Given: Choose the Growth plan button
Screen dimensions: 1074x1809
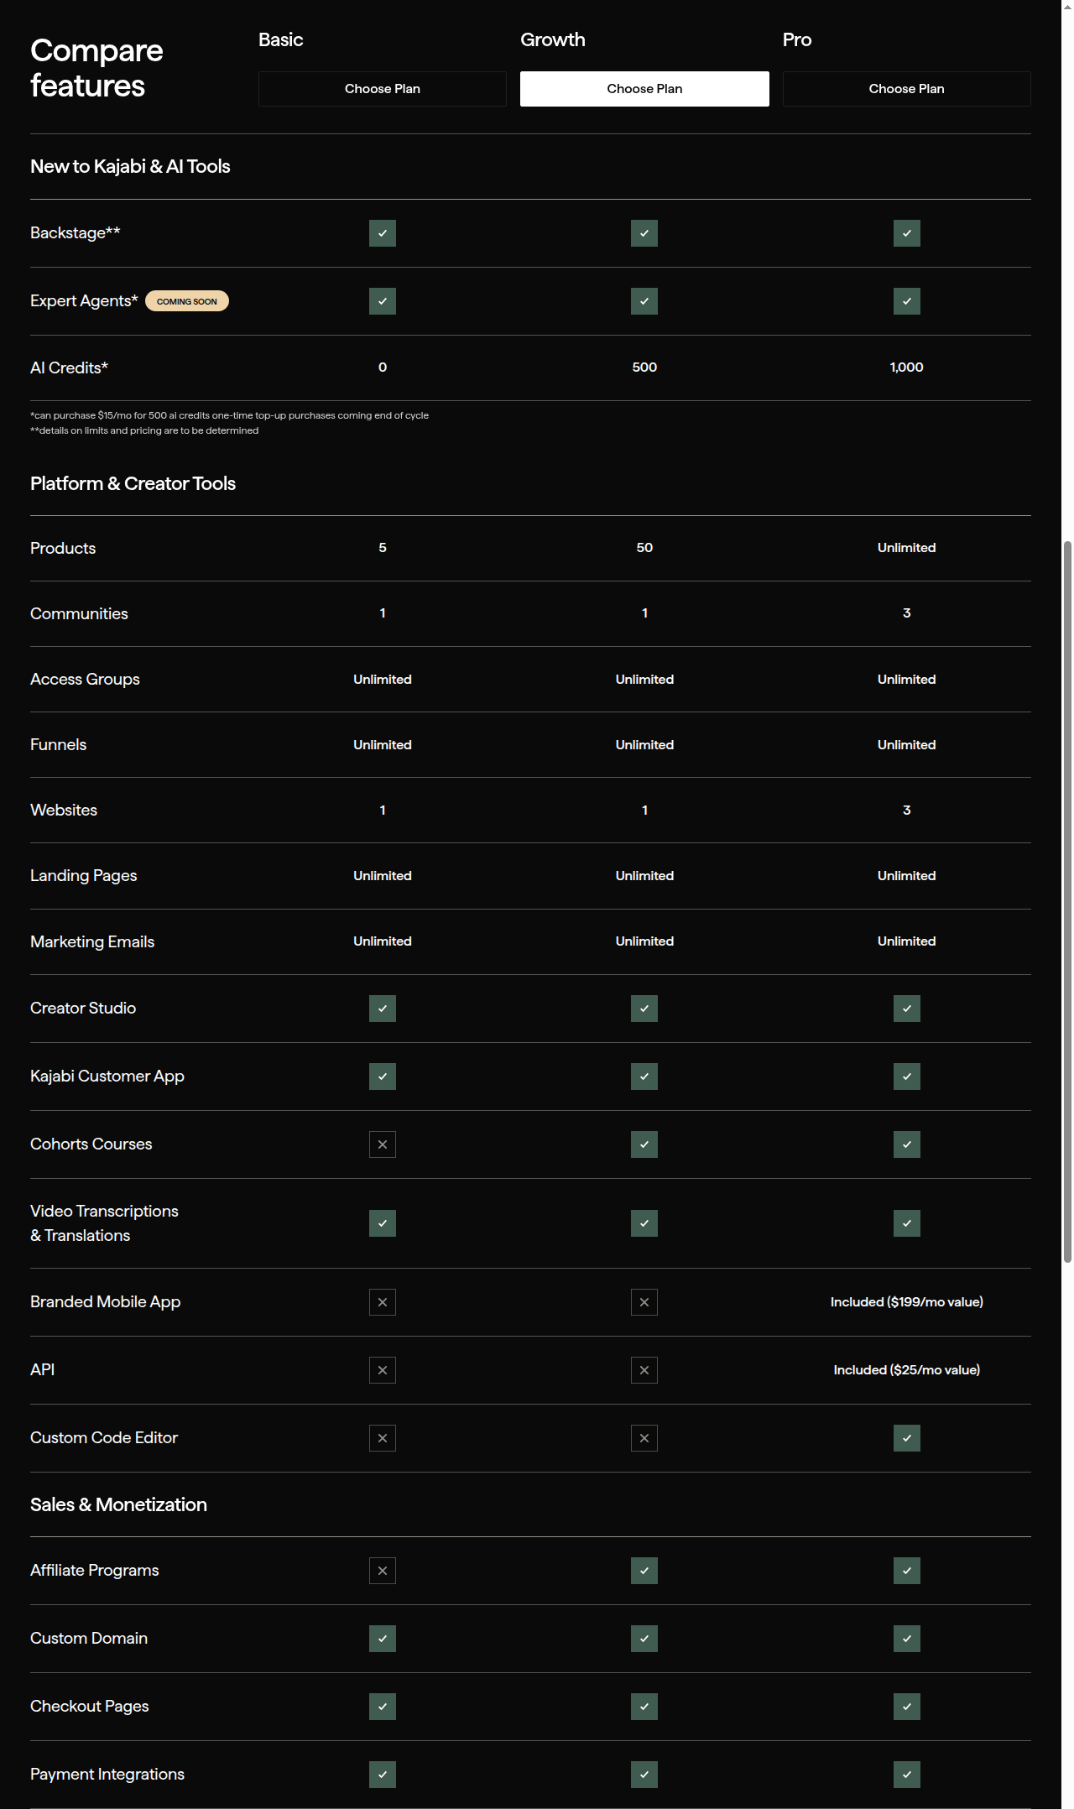Looking at the screenshot, I should (644, 89).
